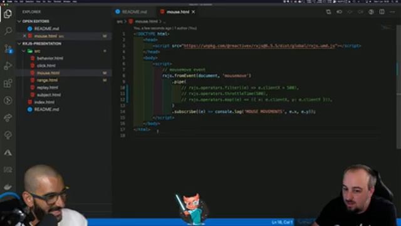Click the circled play icon in the activity bar
Screen dimensions: 401x226
pos(8,100)
